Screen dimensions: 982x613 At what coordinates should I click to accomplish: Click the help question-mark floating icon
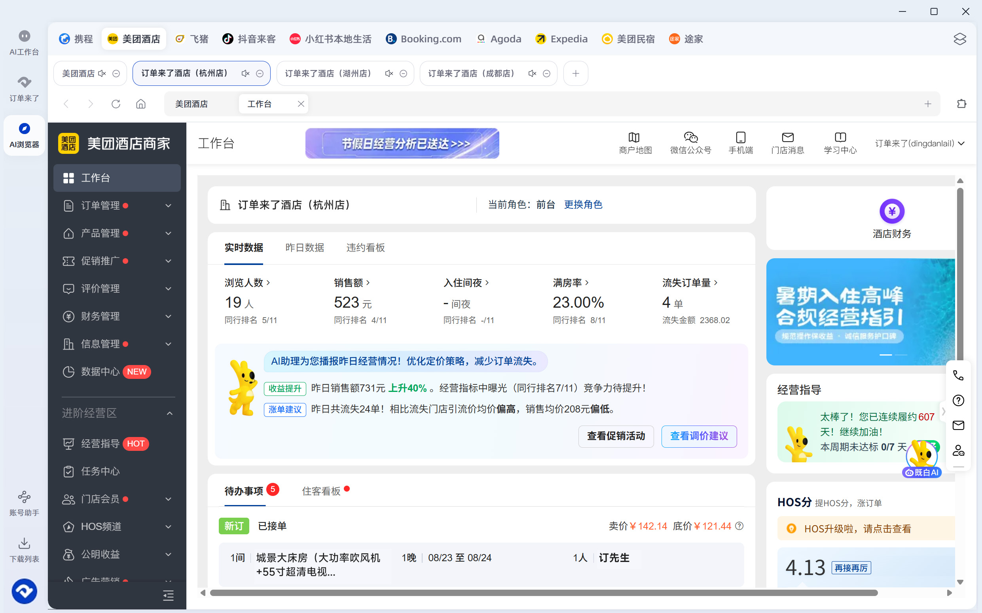click(958, 401)
